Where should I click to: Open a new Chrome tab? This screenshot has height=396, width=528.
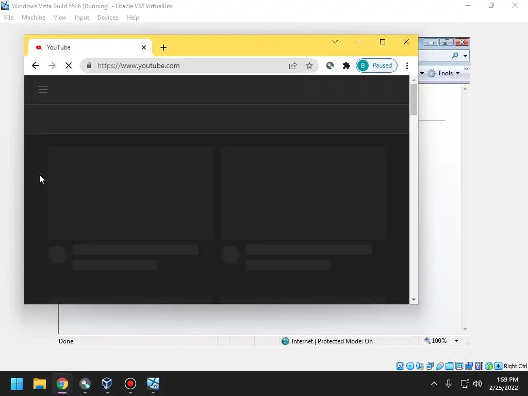(163, 47)
